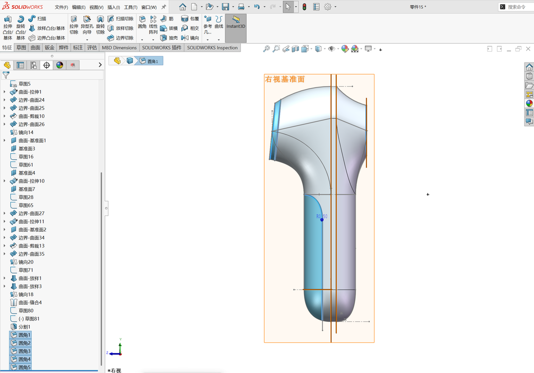Image resolution: width=534 pixels, height=373 pixels.
Task: Pin the menu bar with pushpin
Action: point(164,7)
